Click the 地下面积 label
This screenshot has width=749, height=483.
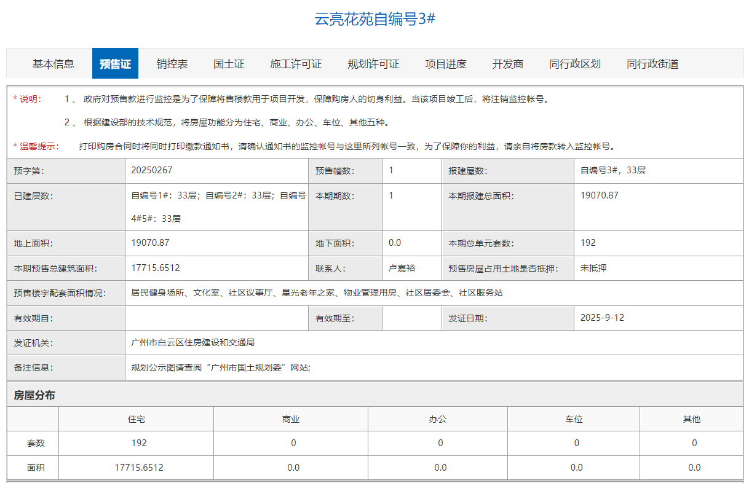point(335,243)
